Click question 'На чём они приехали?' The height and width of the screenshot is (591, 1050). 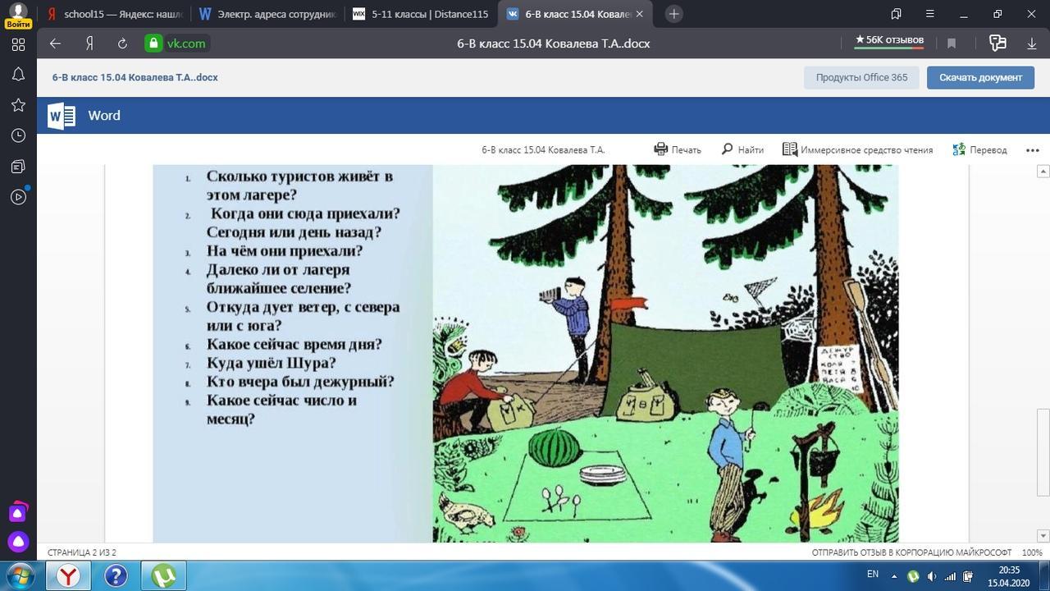click(285, 251)
